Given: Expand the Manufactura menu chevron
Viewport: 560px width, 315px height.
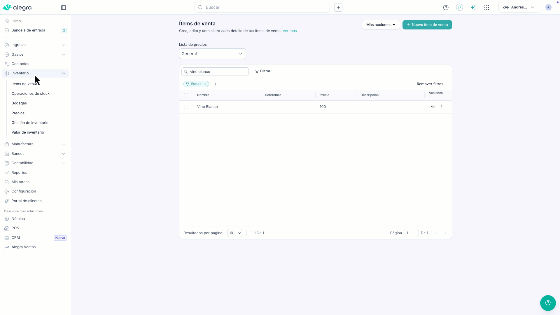Looking at the screenshot, I should [x=63, y=144].
